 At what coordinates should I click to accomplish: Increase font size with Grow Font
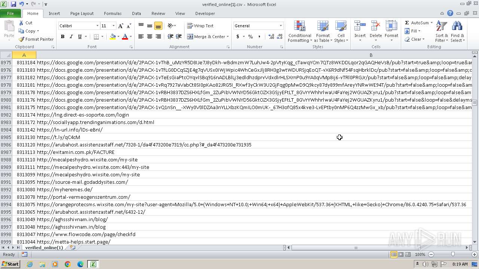pyautogui.click(x=120, y=26)
